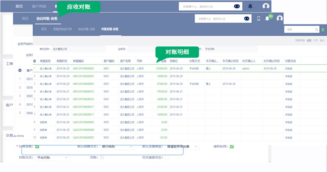Switch to the 对账明细-应收 tab
This screenshot has height=172, width=327.
pos(110,29)
